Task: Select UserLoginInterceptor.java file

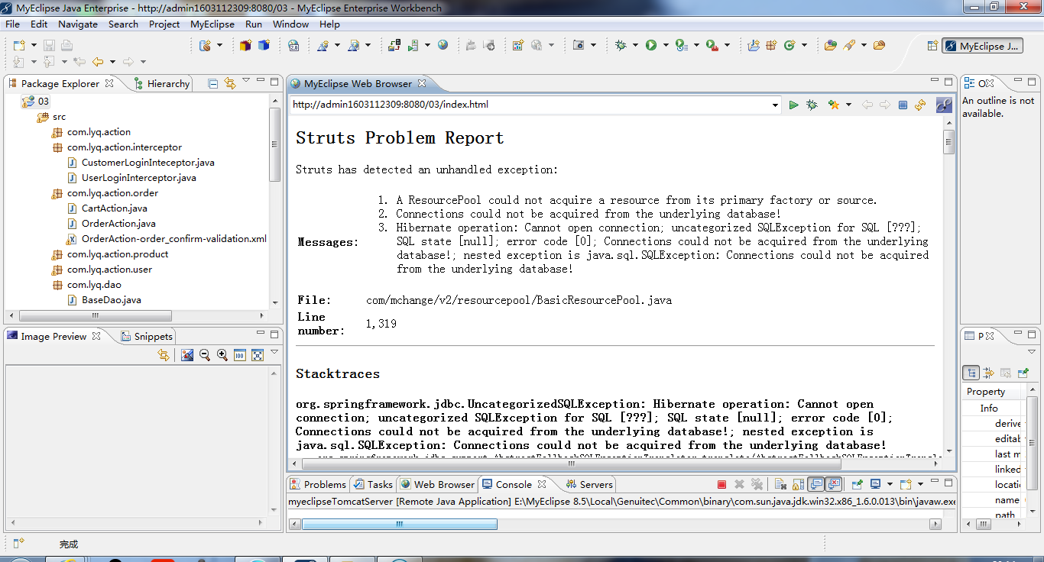Action: 131,177
